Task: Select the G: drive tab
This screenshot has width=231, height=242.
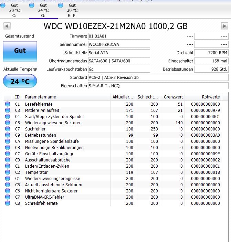Action: (x=43, y=10)
